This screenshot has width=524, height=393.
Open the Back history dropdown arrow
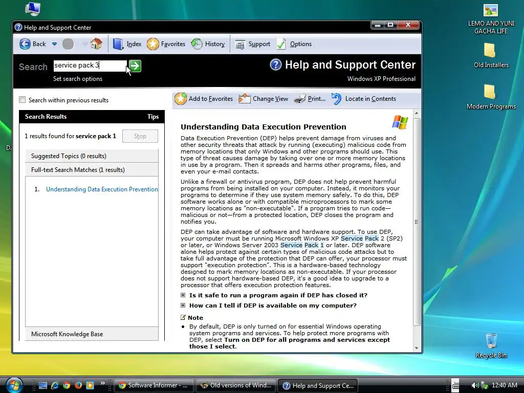click(x=54, y=44)
